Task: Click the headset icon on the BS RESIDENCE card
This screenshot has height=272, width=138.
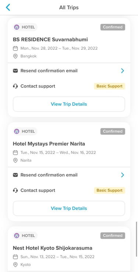Action: point(15,86)
